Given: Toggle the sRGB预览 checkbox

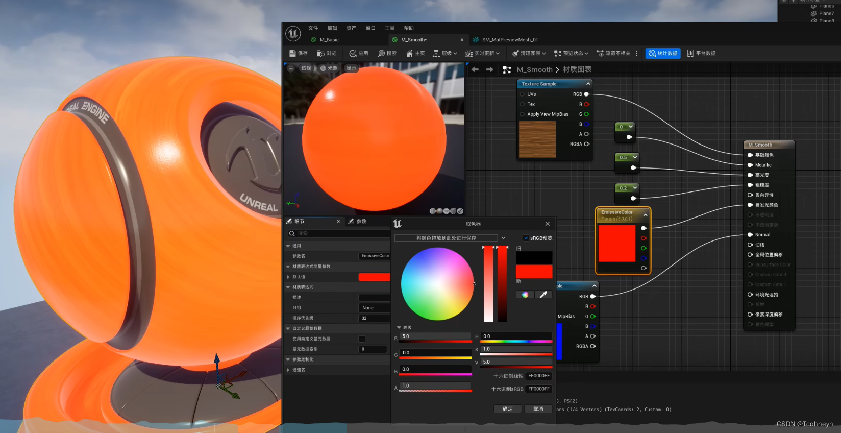Looking at the screenshot, I should [526, 238].
